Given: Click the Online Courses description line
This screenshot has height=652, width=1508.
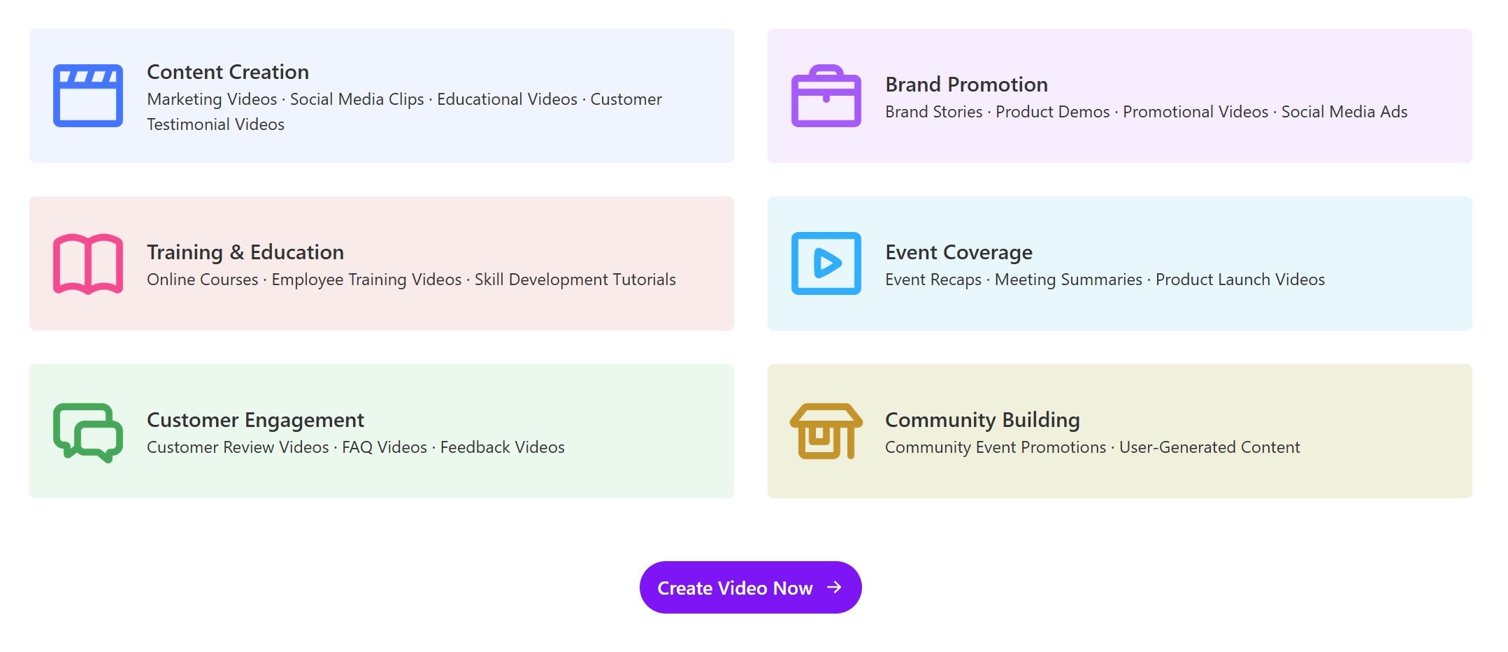Looking at the screenshot, I should coord(411,280).
